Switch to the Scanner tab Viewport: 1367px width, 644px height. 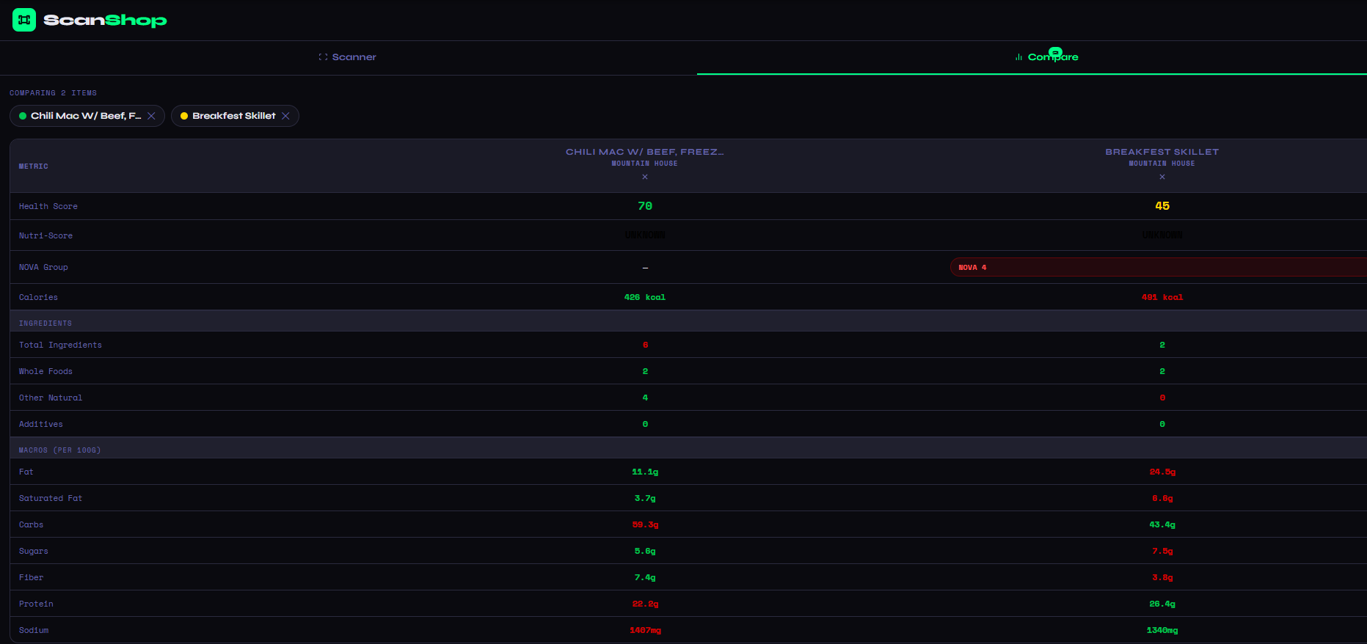[x=348, y=57]
